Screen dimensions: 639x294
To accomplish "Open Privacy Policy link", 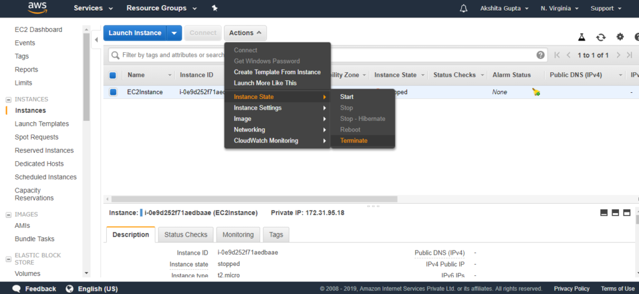I will coord(572,289).
